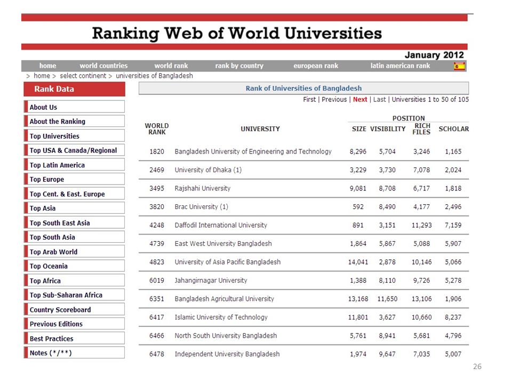Click the Previous pagination link
Screen dimensions: 512x384
[334, 99]
